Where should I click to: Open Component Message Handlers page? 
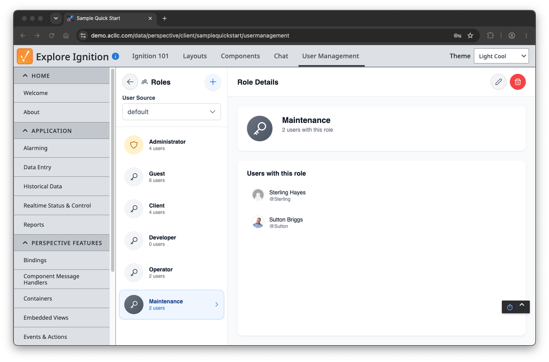click(62, 279)
